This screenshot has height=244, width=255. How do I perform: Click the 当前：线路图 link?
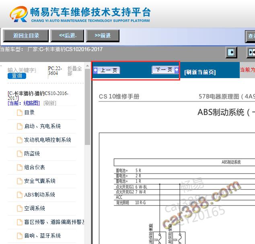[24, 103]
